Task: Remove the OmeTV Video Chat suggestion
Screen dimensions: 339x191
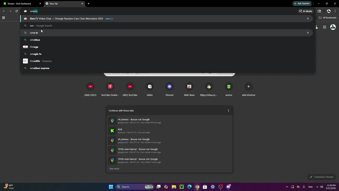Action: [x=308, y=19]
